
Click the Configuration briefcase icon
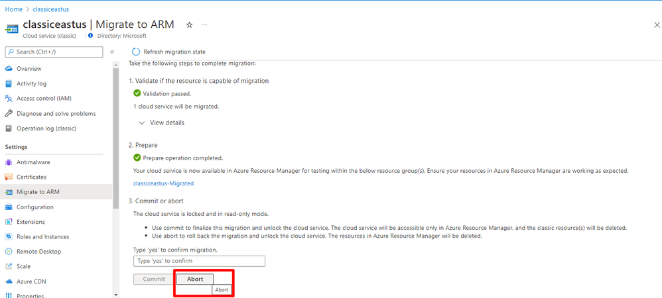(9, 207)
